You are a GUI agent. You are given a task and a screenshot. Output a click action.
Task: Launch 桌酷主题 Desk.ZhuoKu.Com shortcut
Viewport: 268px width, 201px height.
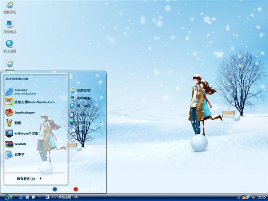click(x=30, y=102)
